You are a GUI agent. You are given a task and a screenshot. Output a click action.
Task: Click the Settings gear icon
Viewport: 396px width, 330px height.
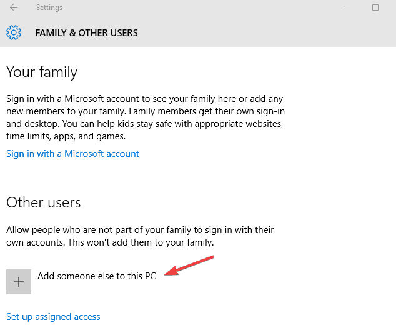coord(14,32)
